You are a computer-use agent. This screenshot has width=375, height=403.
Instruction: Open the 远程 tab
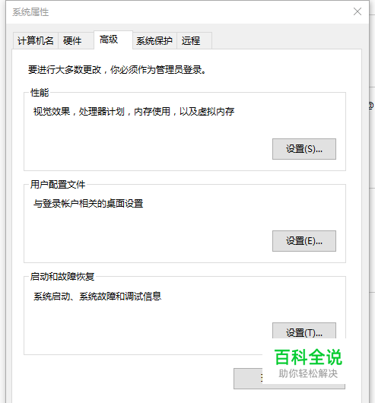click(x=194, y=40)
